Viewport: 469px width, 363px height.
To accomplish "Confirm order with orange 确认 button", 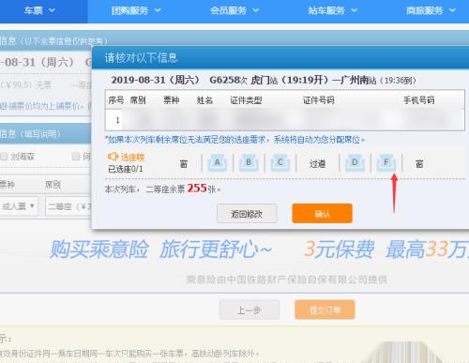I will pyautogui.click(x=322, y=214).
